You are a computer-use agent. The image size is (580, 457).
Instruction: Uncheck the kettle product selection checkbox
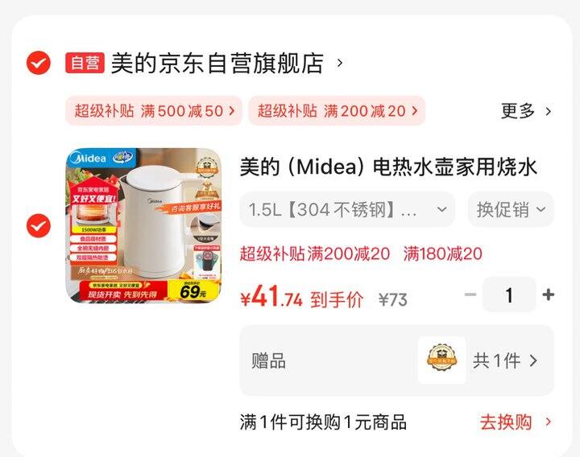point(39,226)
